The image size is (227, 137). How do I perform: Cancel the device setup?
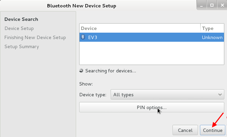(x=185, y=130)
